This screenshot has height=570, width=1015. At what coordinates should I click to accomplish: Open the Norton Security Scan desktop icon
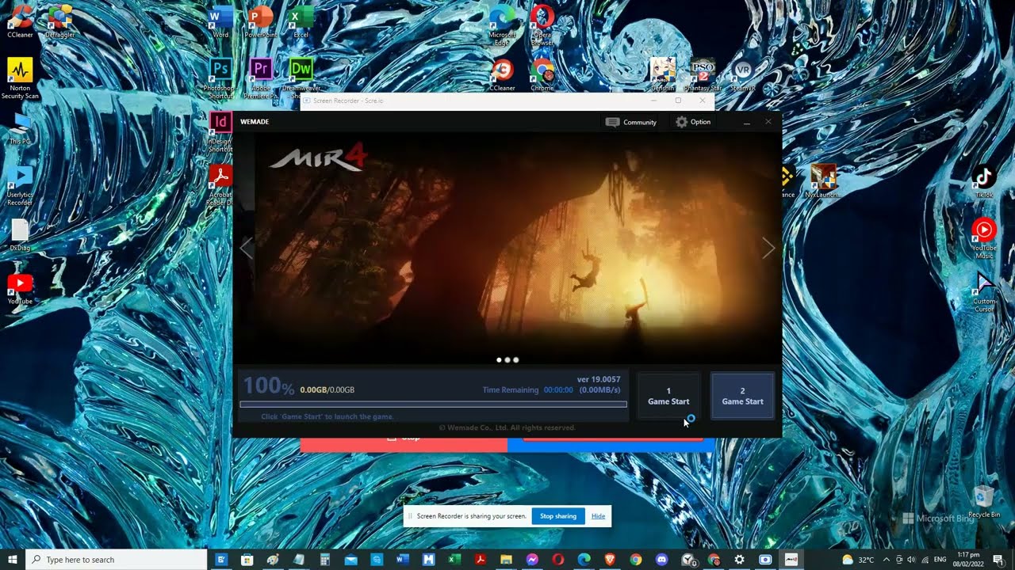coord(20,78)
